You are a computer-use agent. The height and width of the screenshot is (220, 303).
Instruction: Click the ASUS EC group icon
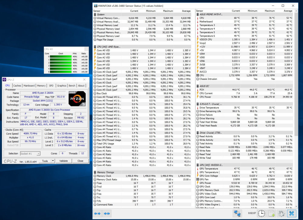coord(198,86)
